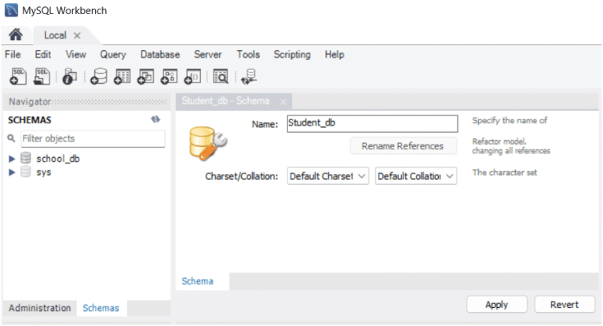Click the school_db database icon
This screenshot has width=603, height=326.
pyautogui.click(x=26, y=158)
